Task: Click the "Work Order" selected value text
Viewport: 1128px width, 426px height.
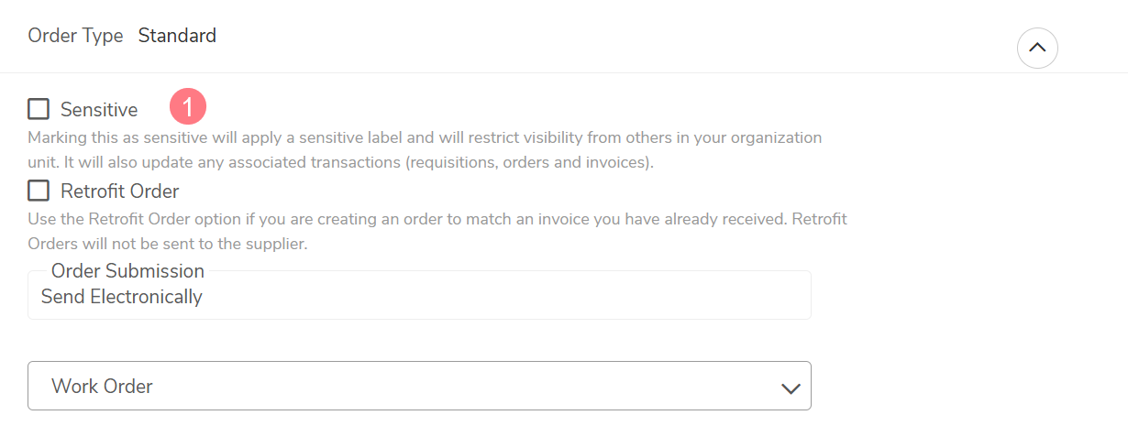Action: click(102, 387)
